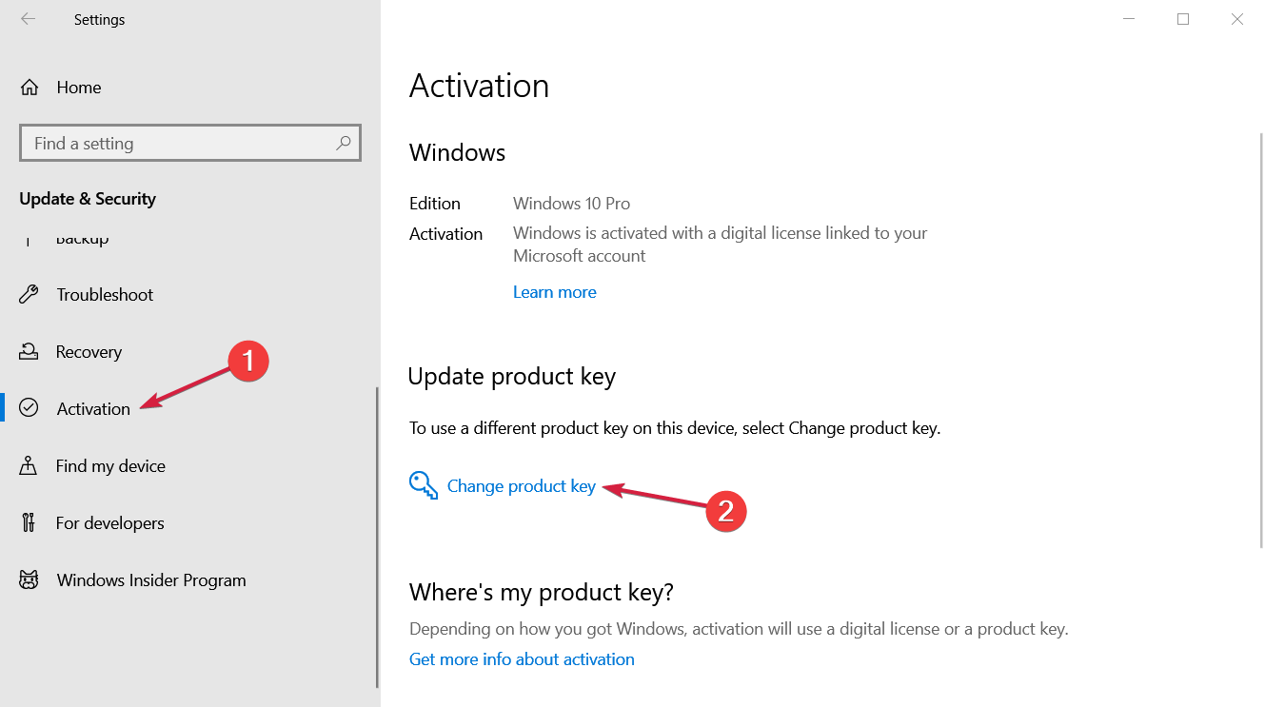Follow the Learn more link

(555, 292)
